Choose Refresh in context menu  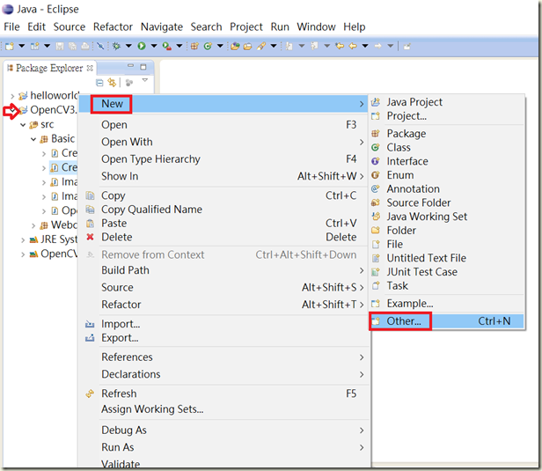pyautogui.click(x=223, y=394)
